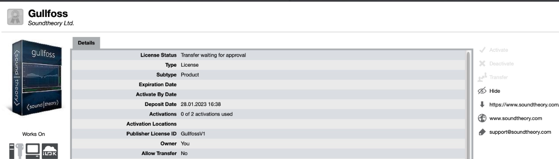Click the download arrow icon
Image resolution: width=559 pixels, height=159 pixels.
click(x=483, y=104)
